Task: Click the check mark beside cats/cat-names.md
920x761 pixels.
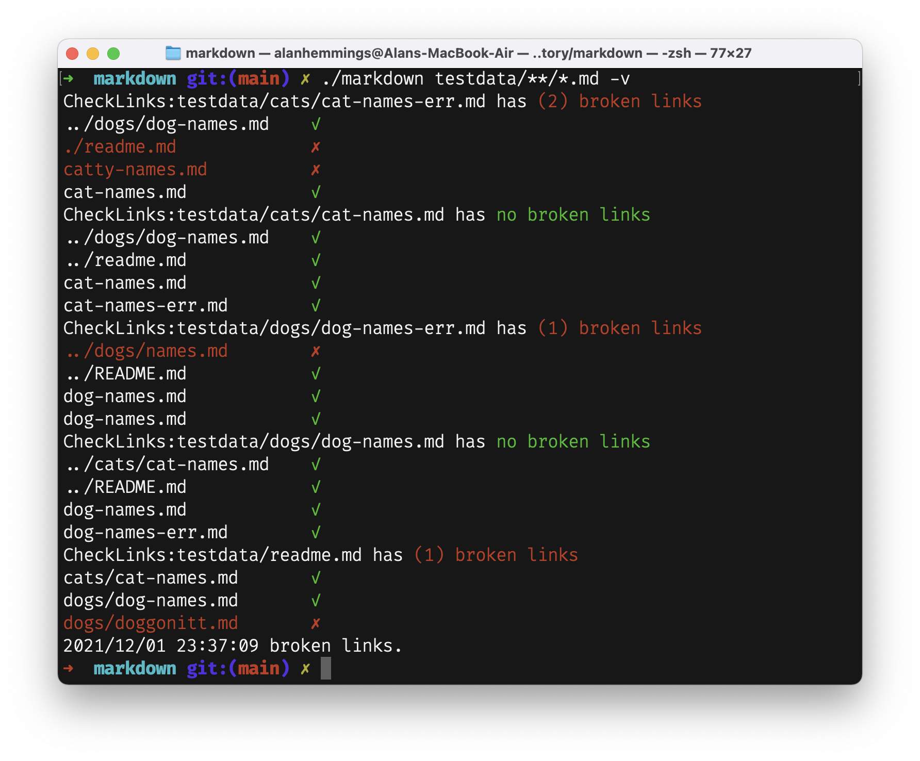Action: (x=316, y=578)
